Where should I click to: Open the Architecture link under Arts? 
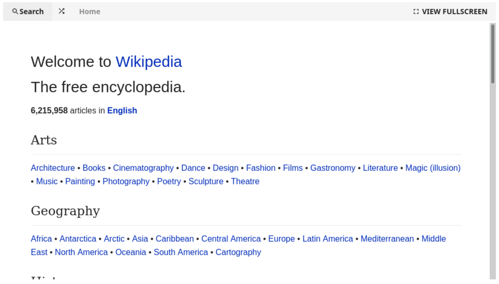[x=52, y=168]
